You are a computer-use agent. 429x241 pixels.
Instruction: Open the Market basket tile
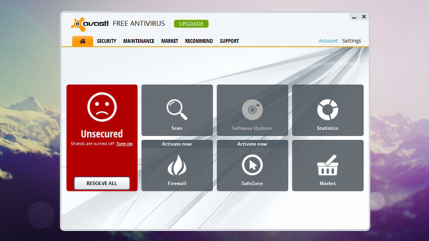[328, 166]
